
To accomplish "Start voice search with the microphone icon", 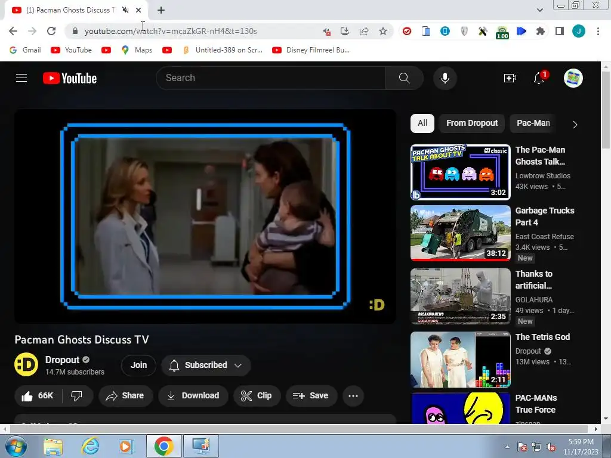I will click(445, 78).
